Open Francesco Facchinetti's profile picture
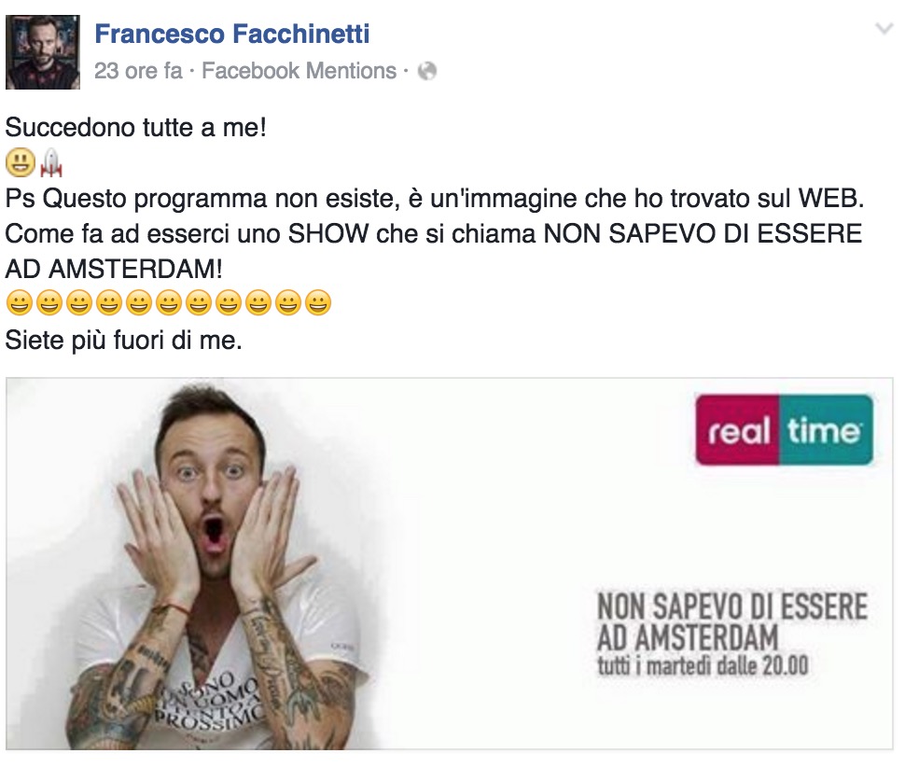905x767 pixels. (x=43, y=52)
